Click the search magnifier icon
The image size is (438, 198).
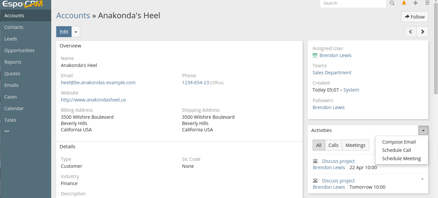[392, 3]
